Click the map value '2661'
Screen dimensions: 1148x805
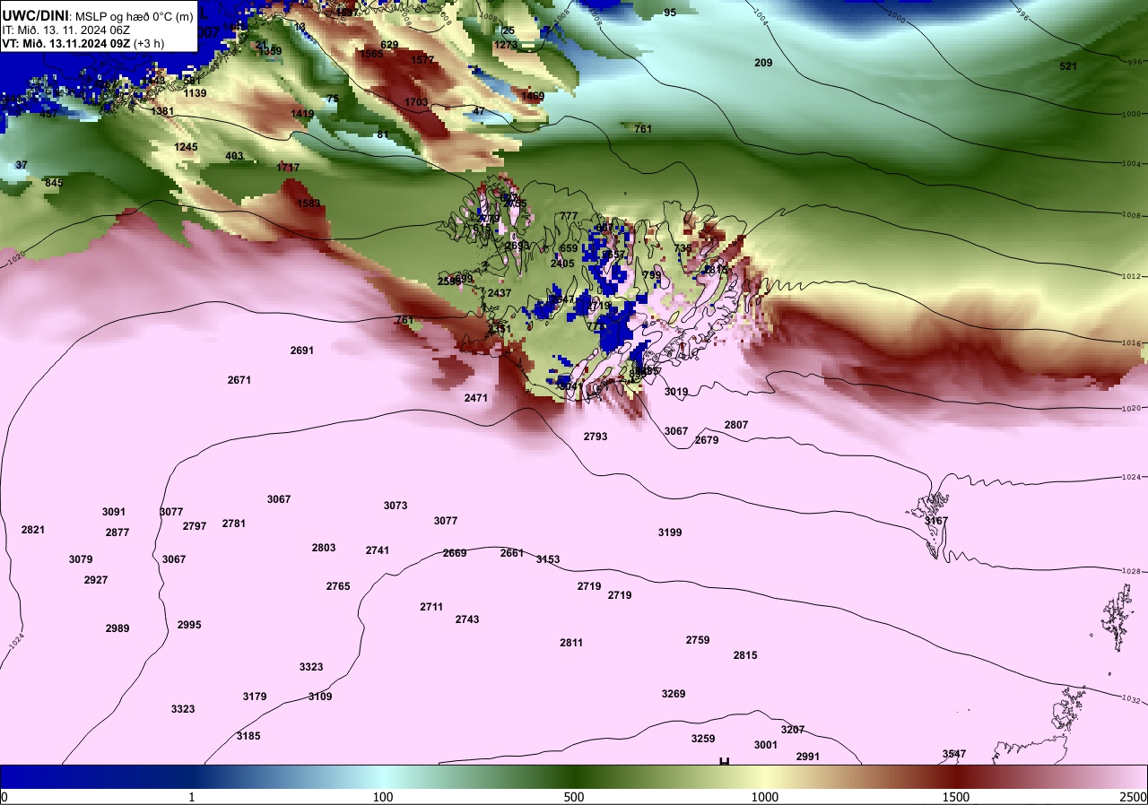pos(512,553)
